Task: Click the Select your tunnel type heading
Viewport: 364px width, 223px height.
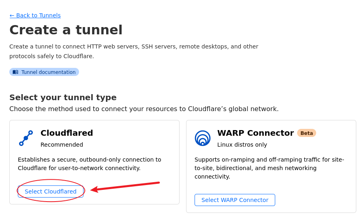Action: (x=63, y=97)
